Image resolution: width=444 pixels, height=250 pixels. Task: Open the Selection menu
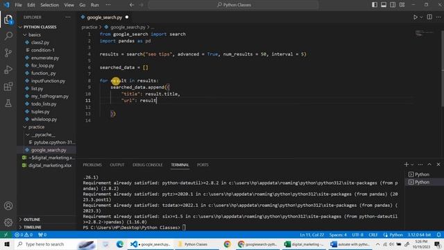[x=49, y=5]
